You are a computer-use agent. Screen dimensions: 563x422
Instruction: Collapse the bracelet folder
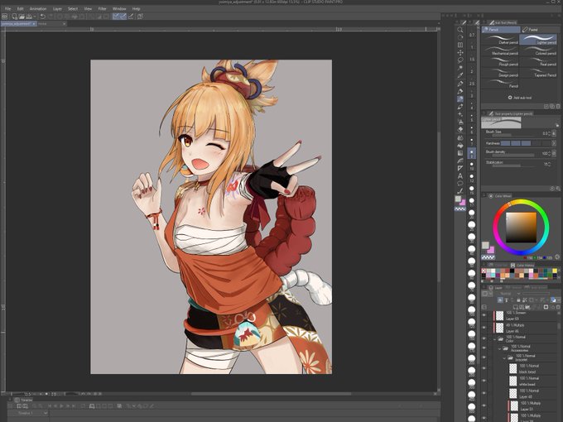[504, 357]
